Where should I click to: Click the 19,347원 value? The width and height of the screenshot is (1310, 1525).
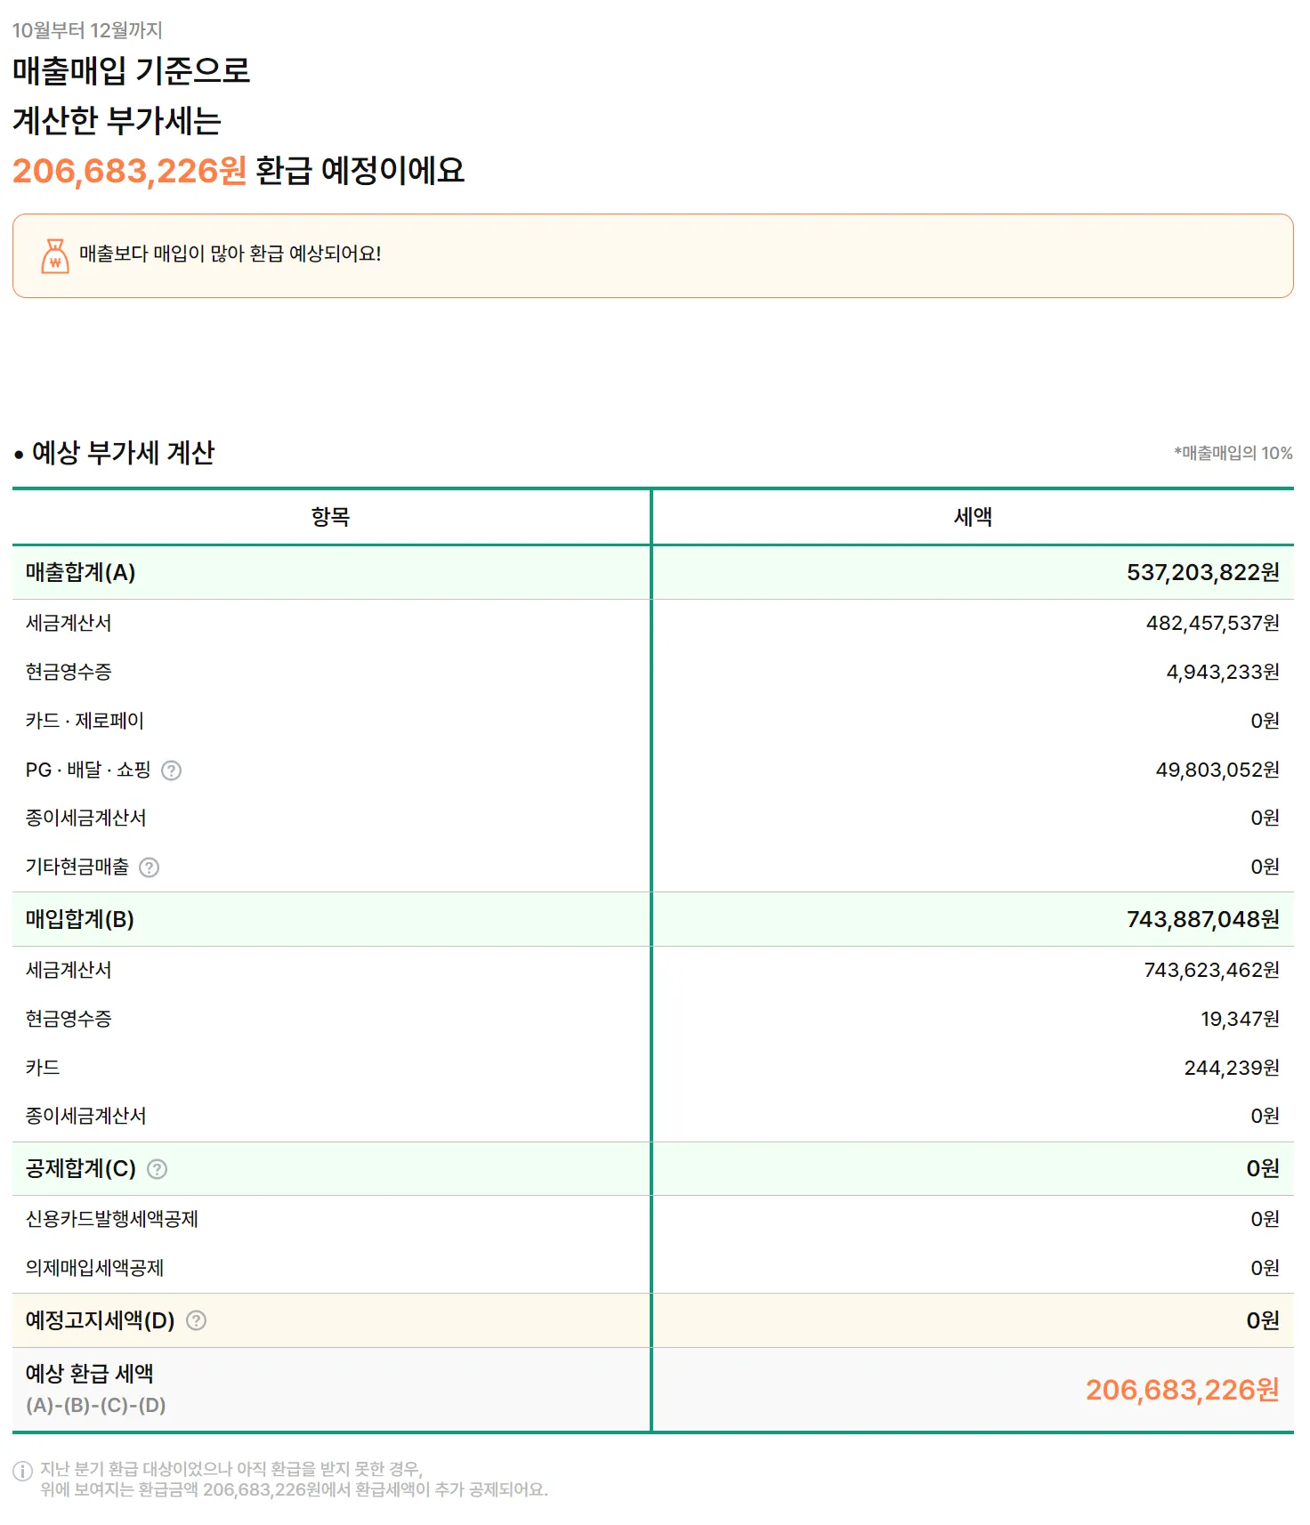pyautogui.click(x=1241, y=1019)
